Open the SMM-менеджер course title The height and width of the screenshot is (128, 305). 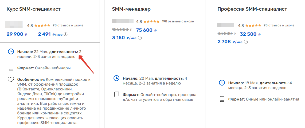pos(131,9)
